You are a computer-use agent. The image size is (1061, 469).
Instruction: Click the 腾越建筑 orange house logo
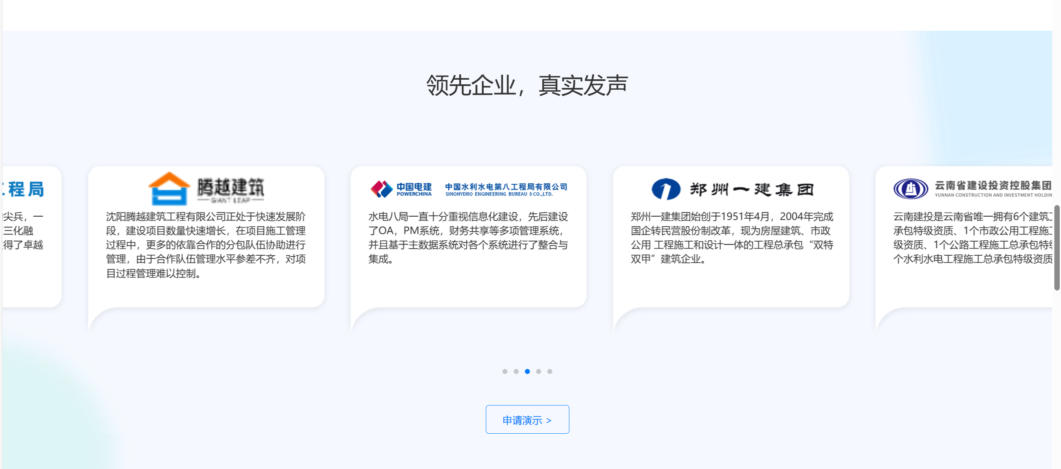point(169,188)
